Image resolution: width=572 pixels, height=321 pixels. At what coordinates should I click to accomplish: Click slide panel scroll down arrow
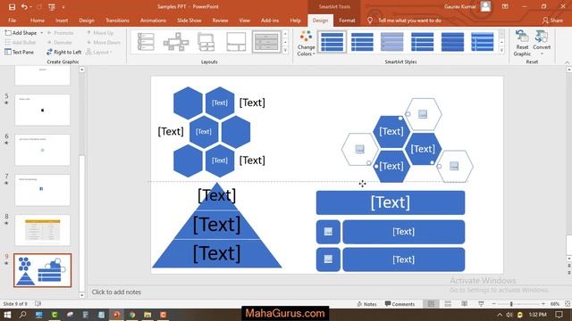point(82,295)
